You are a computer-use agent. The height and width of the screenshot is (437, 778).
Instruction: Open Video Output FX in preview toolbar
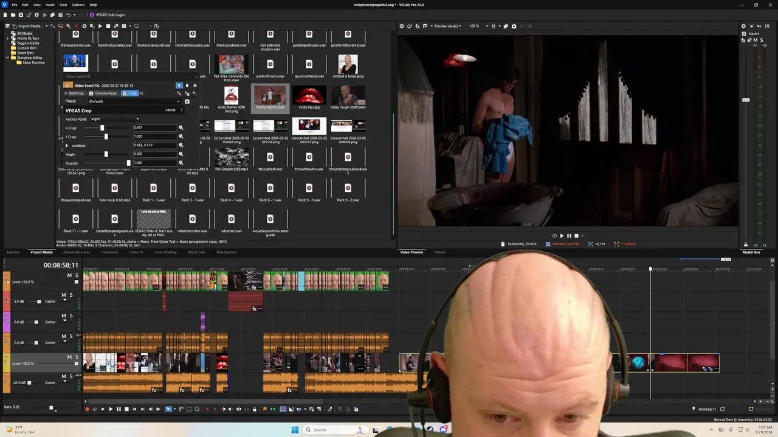(418, 26)
